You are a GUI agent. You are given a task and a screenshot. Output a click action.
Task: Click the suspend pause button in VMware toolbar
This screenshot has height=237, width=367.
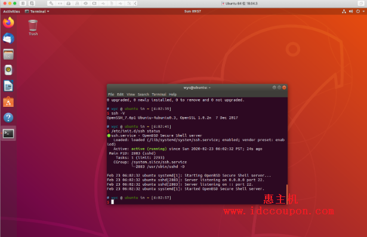(23, 3)
